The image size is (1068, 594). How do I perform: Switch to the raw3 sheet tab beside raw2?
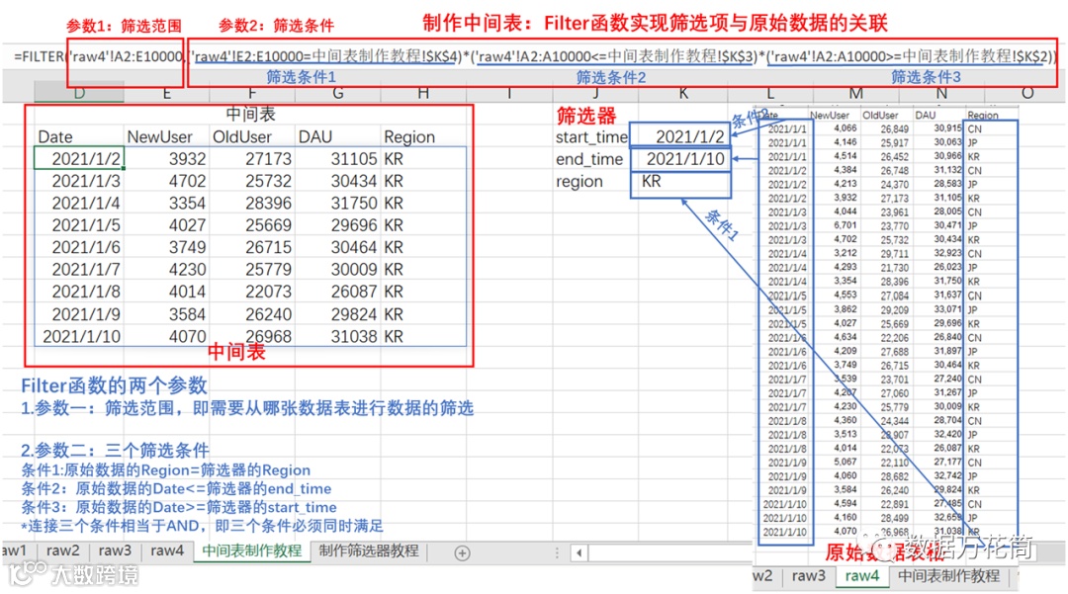point(115,551)
